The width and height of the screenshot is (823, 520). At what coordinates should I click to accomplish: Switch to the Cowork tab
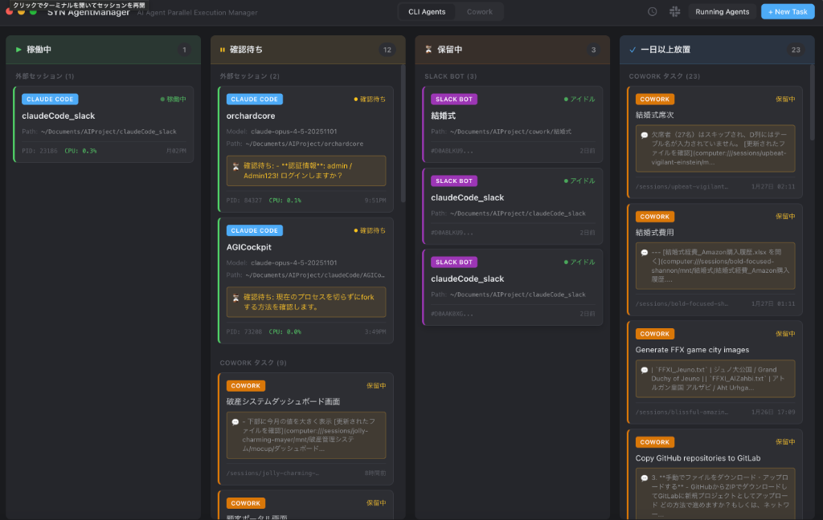pyautogui.click(x=478, y=11)
